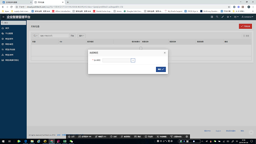Focus the sidebar search field
The height and width of the screenshot is (144, 256).
[13, 23]
